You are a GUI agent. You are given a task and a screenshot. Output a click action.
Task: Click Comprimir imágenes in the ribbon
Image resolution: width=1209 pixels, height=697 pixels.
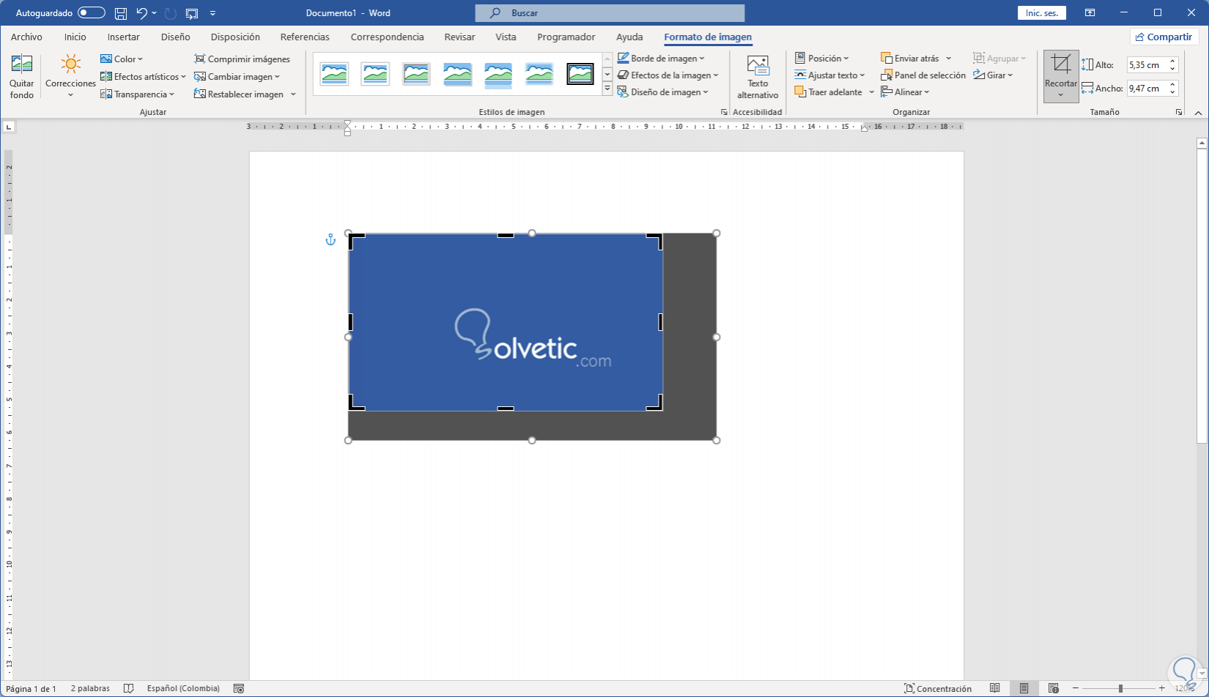click(x=242, y=59)
